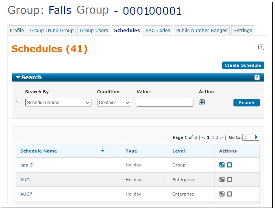275x211 pixels.
Task: Open help icon beside Schedules heading
Action: [x=261, y=47]
